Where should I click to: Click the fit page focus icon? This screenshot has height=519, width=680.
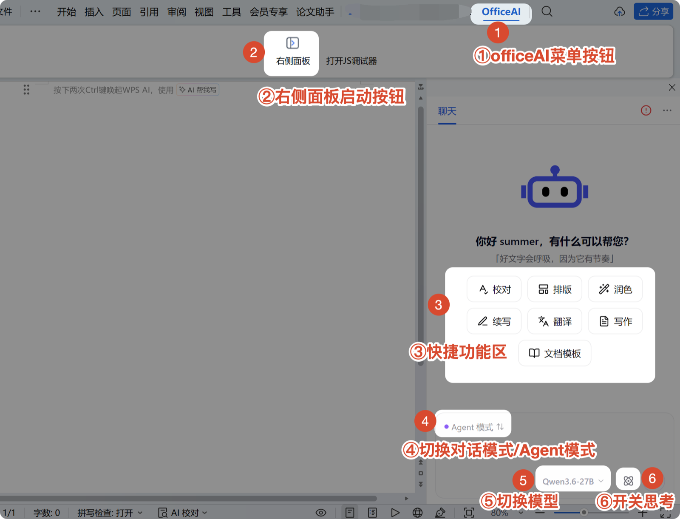(x=469, y=513)
